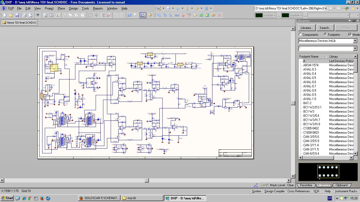Toggle the Models checkbox in Libraries panel
360x202 pixels.
[x=350, y=34]
